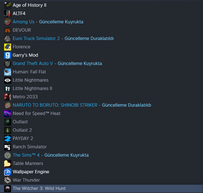This screenshot has height=193, width=203.
Task: Click the PAYDAY 2 icon
Action: 7,139
